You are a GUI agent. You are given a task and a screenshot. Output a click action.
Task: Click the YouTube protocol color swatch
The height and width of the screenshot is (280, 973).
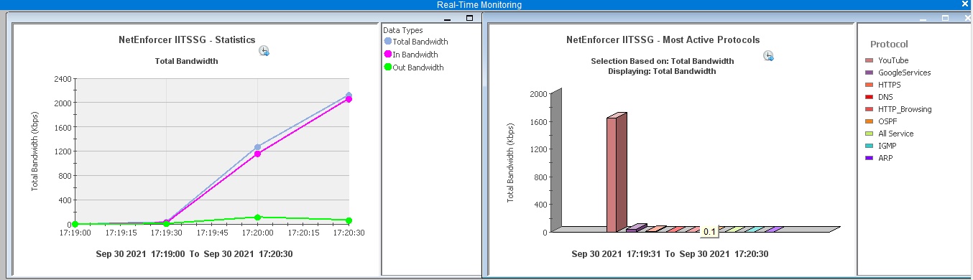tap(869, 61)
